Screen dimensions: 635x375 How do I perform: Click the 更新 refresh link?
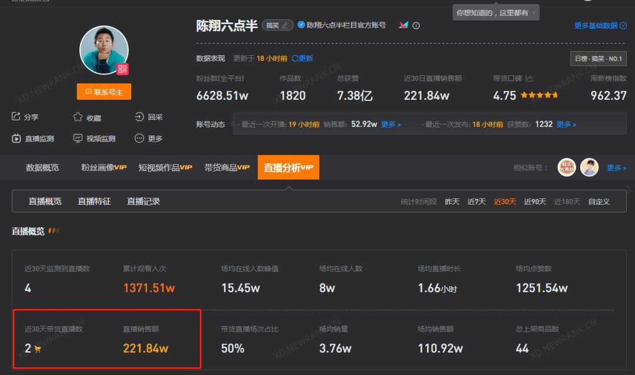click(x=302, y=59)
